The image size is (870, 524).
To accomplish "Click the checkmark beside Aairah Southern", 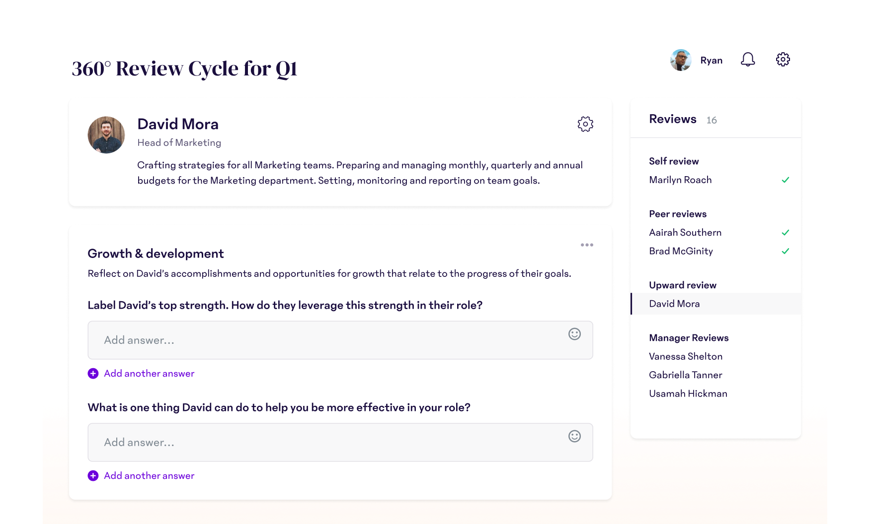I will point(786,233).
